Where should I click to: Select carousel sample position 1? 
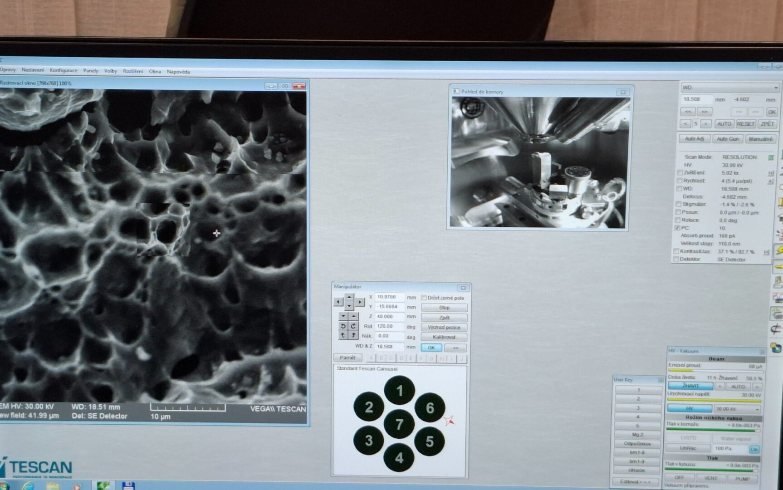coord(399,391)
